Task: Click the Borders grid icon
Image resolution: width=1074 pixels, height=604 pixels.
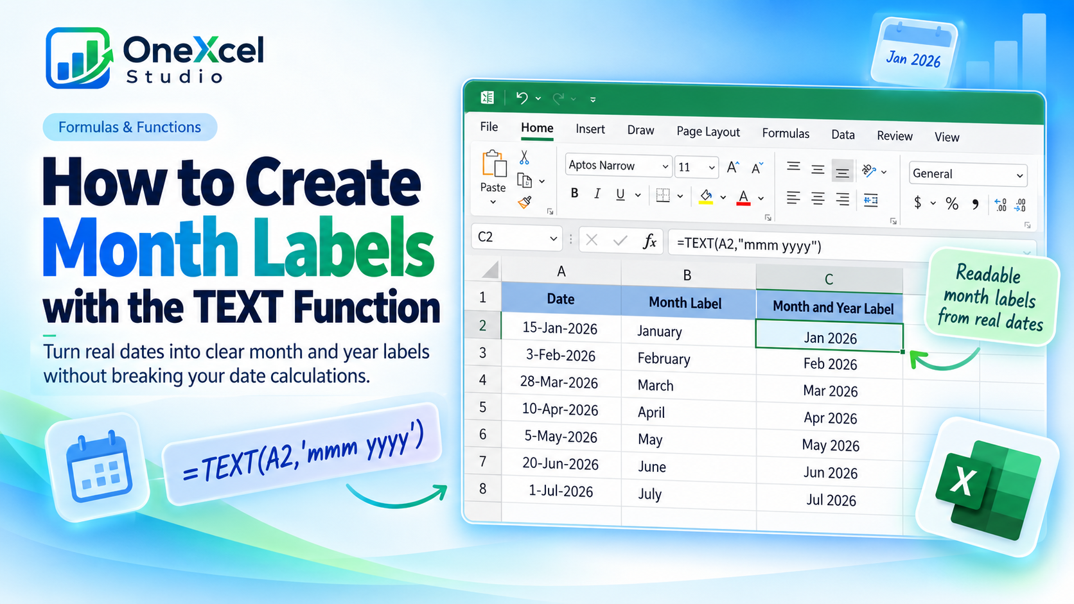Action: [x=663, y=195]
